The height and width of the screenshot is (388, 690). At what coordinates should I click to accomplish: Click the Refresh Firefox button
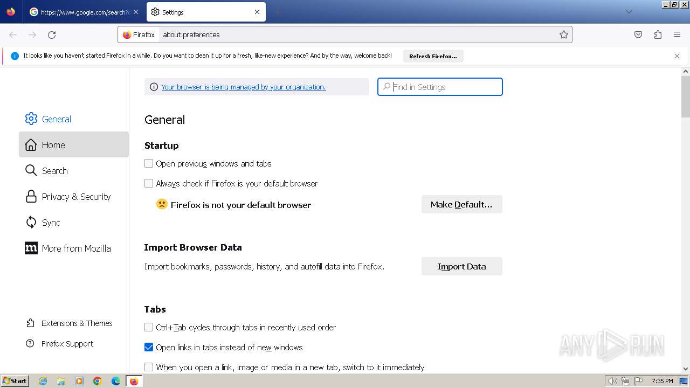(433, 56)
